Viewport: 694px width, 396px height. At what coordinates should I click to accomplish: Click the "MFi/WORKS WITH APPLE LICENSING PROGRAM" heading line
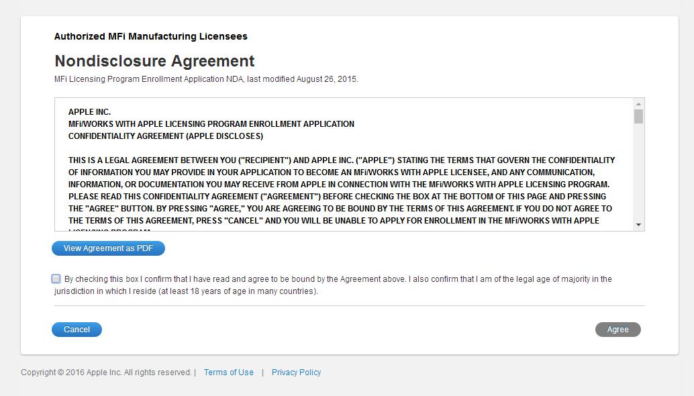click(211, 124)
